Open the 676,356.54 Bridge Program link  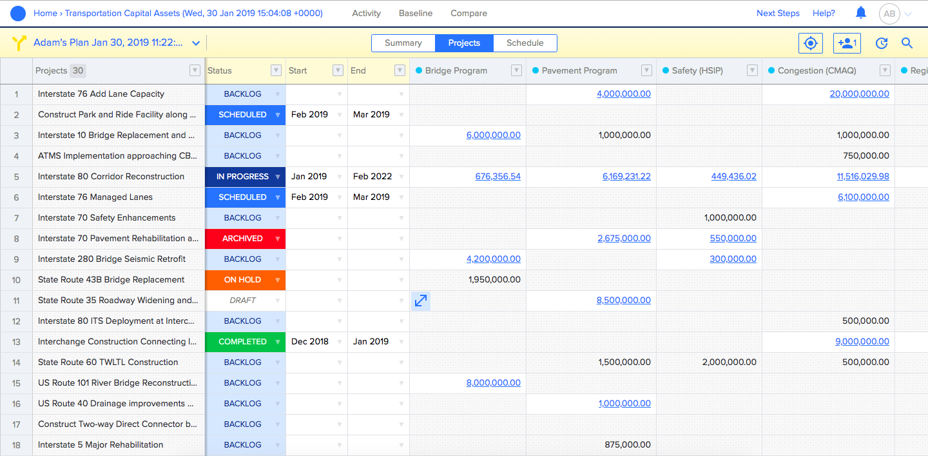[x=498, y=177]
